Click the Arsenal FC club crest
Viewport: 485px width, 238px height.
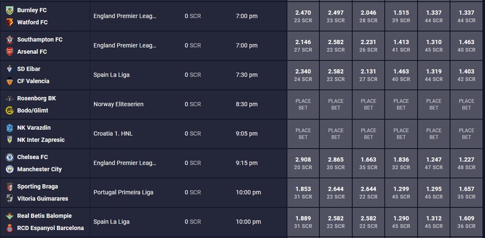pos(10,52)
